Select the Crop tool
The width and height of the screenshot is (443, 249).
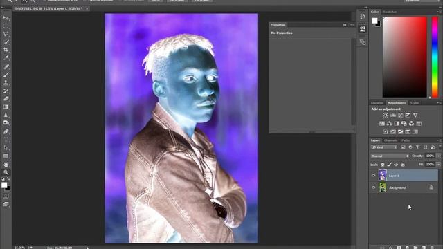click(x=6, y=50)
